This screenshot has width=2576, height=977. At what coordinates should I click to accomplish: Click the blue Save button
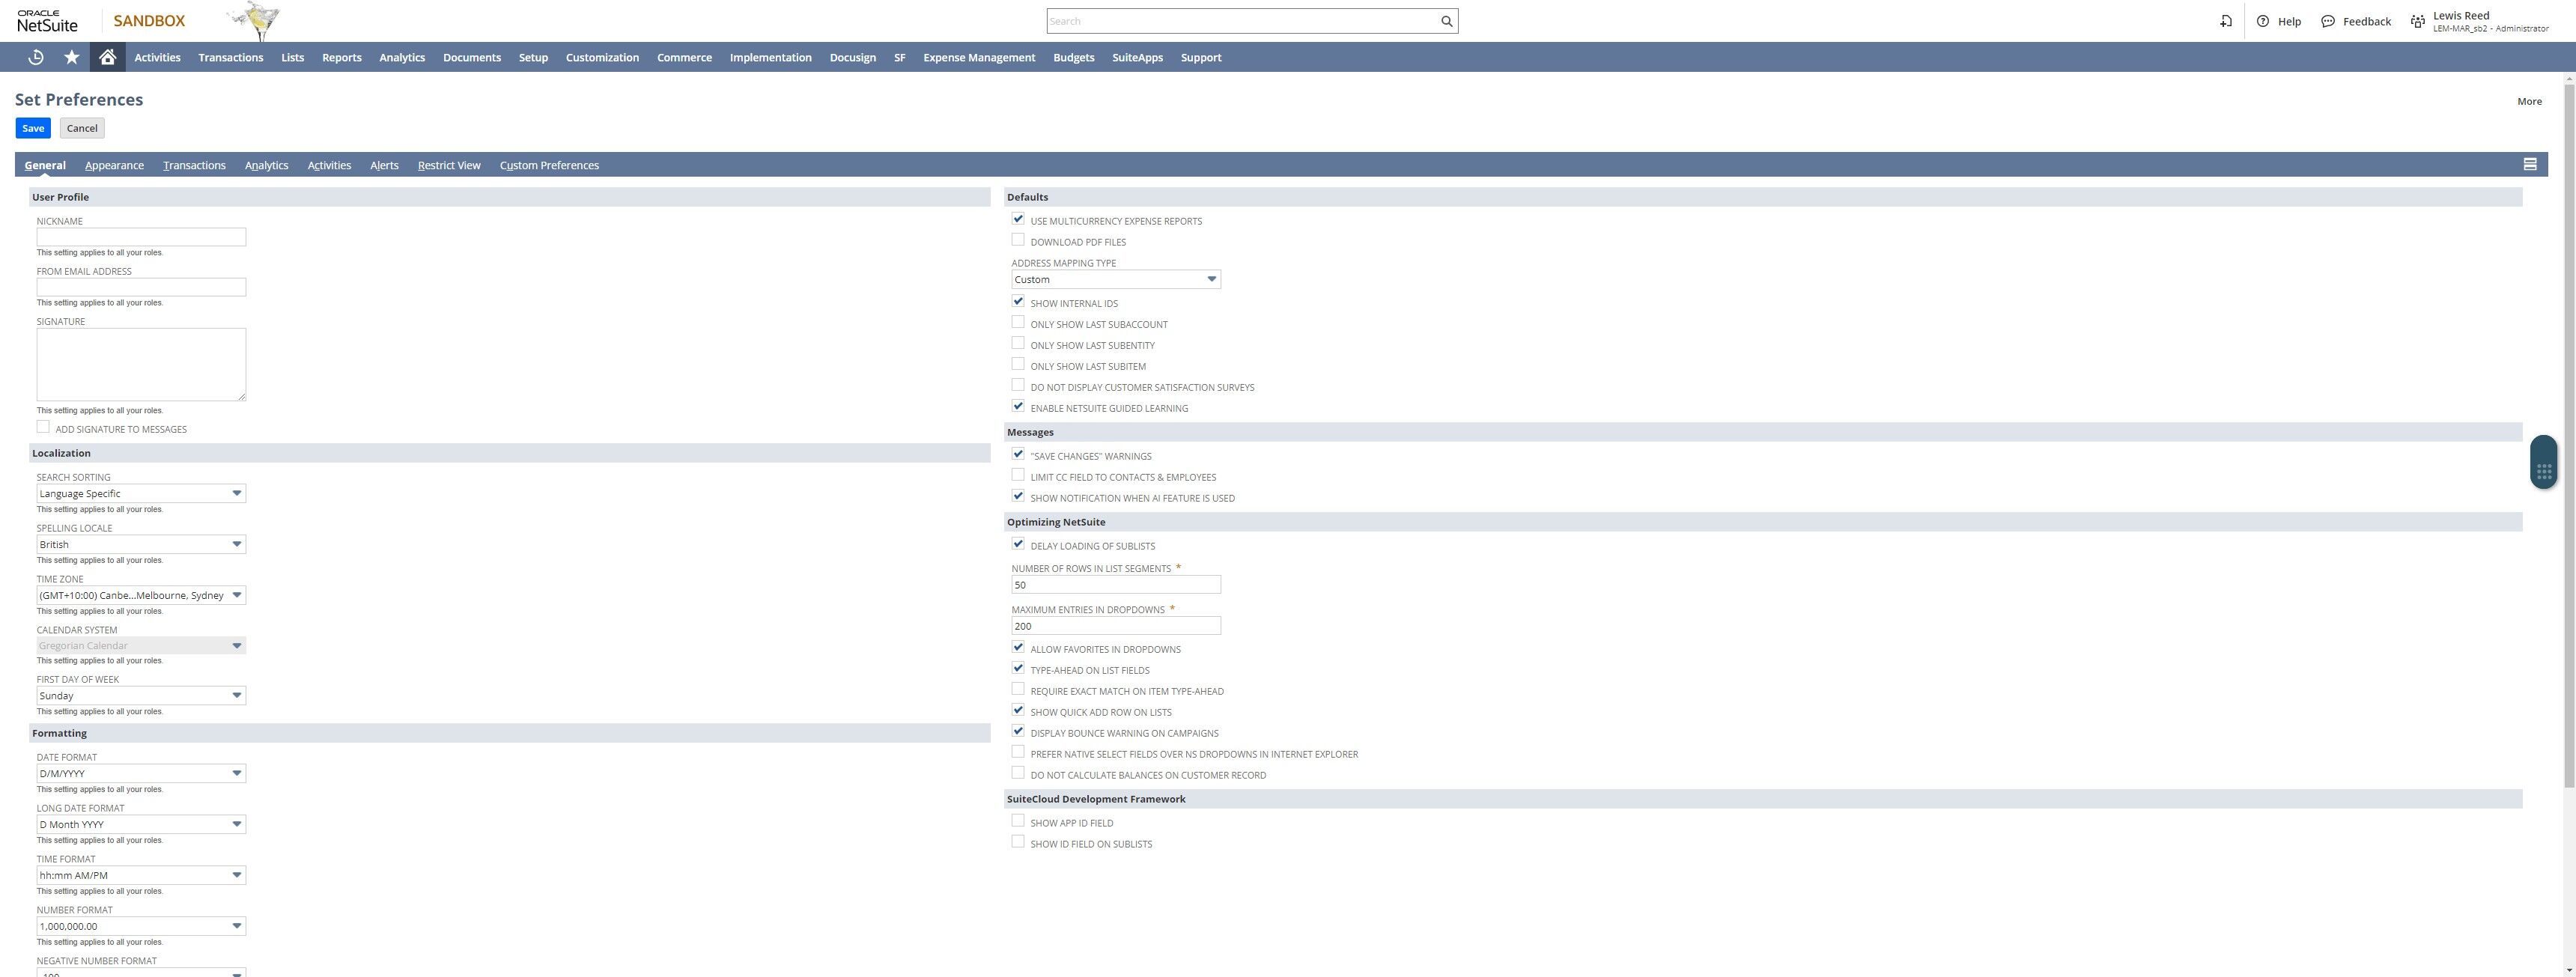pyautogui.click(x=33, y=128)
